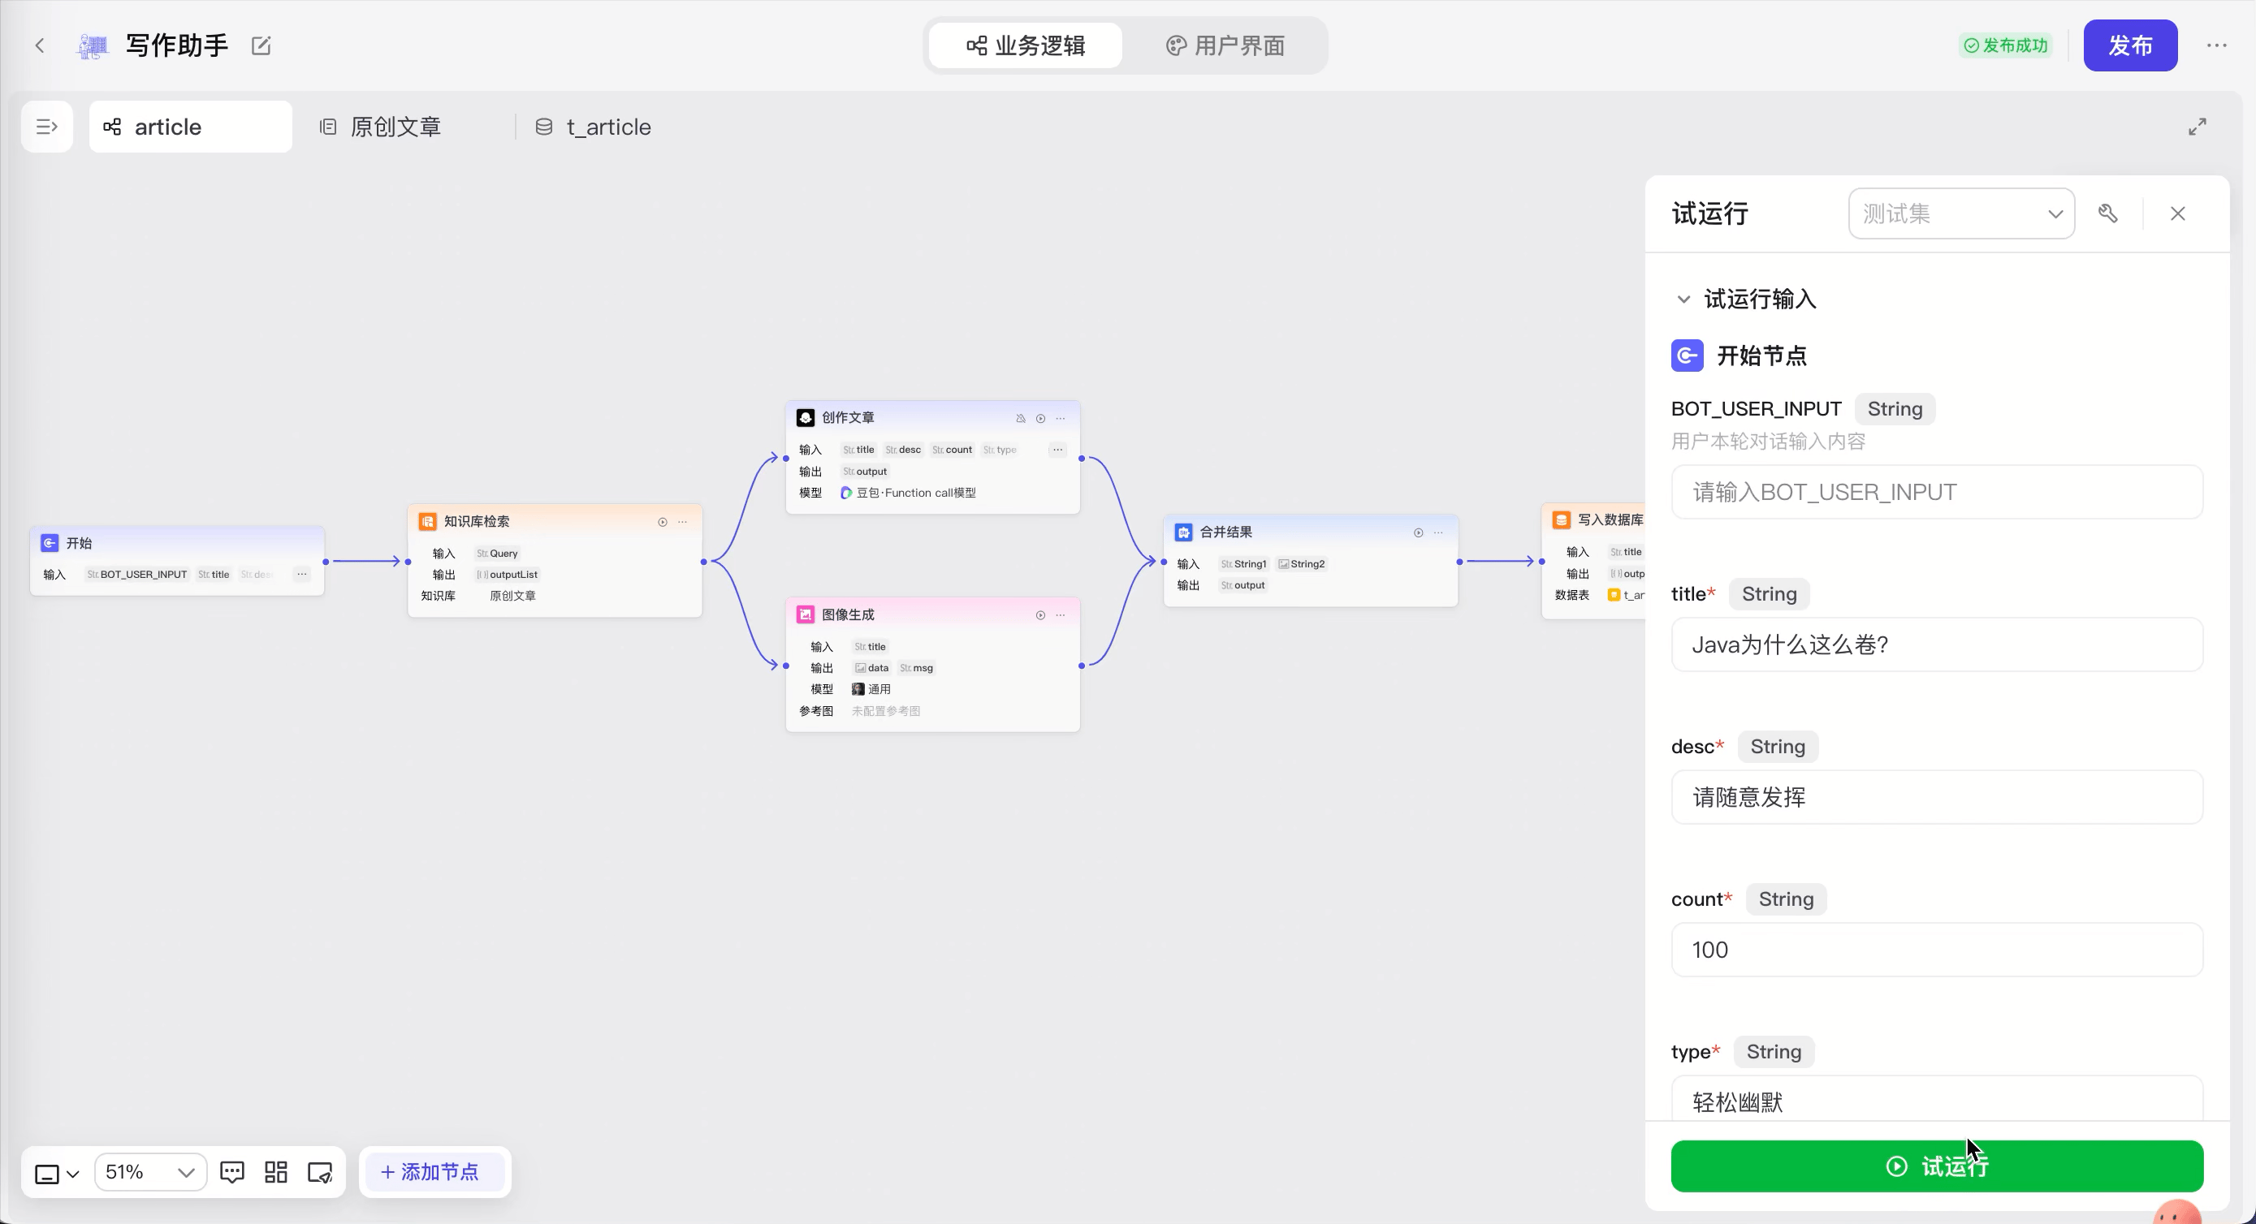Collapse the left sidebar panel icon
The image size is (2256, 1224).
[46, 127]
